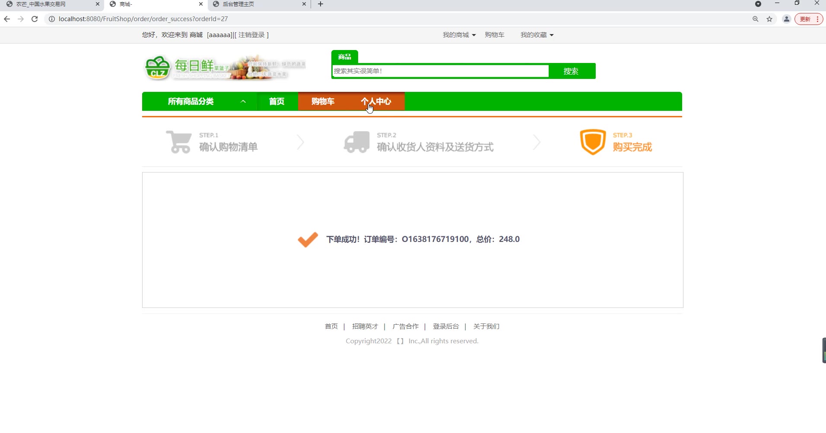826x433 pixels.
Task: Click the address bar URL
Action: pos(143,19)
